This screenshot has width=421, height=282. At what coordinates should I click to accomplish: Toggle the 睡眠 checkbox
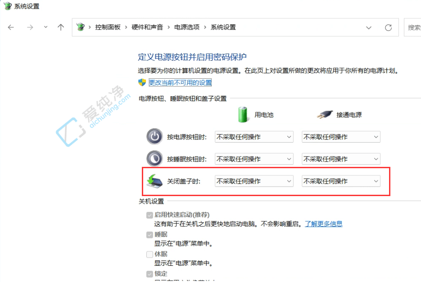click(x=149, y=234)
